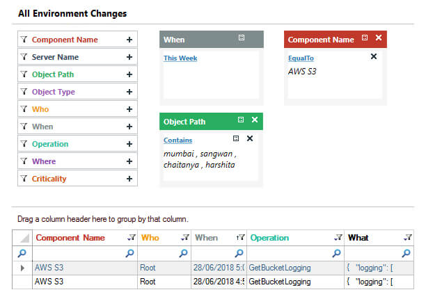Select the Who filter entry

pos(77,109)
